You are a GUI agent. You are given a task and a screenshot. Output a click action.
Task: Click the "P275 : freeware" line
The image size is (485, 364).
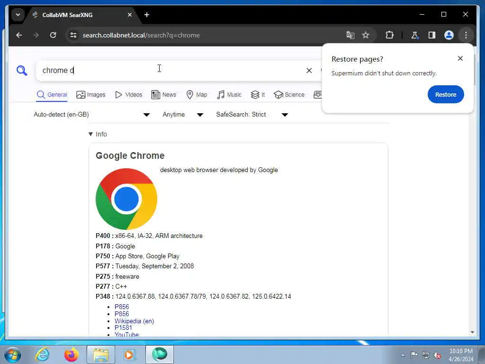pyautogui.click(x=117, y=276)
